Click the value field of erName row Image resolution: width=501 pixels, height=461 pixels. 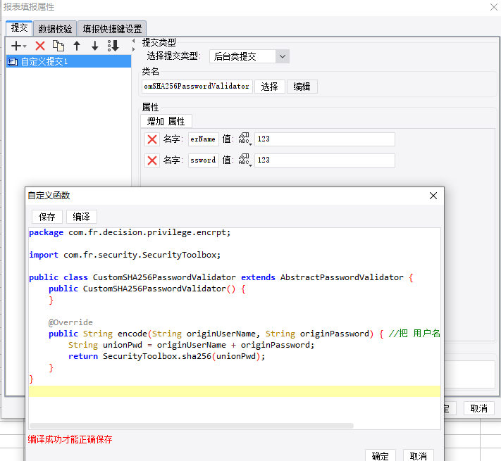point(325,139)
